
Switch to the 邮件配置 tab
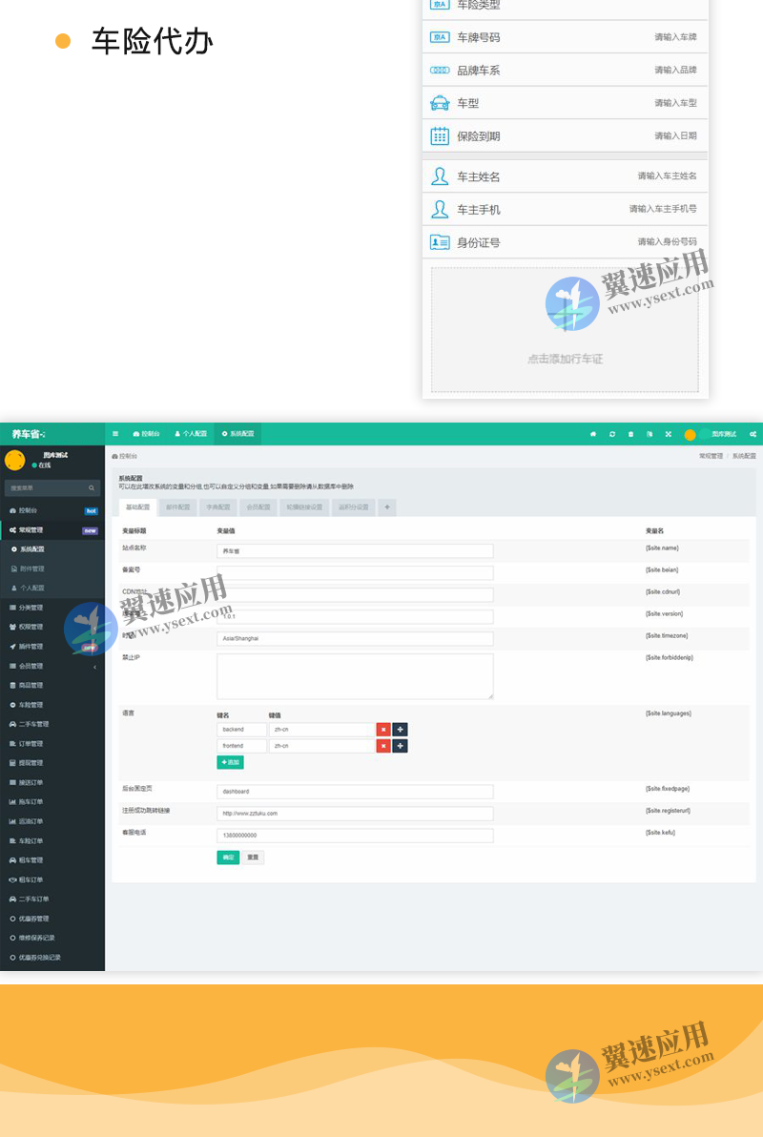[x=177, y=507]
